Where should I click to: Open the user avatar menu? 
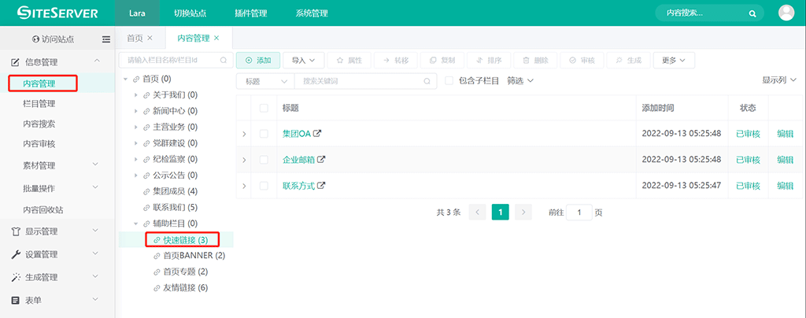click(x=786, y=13)
